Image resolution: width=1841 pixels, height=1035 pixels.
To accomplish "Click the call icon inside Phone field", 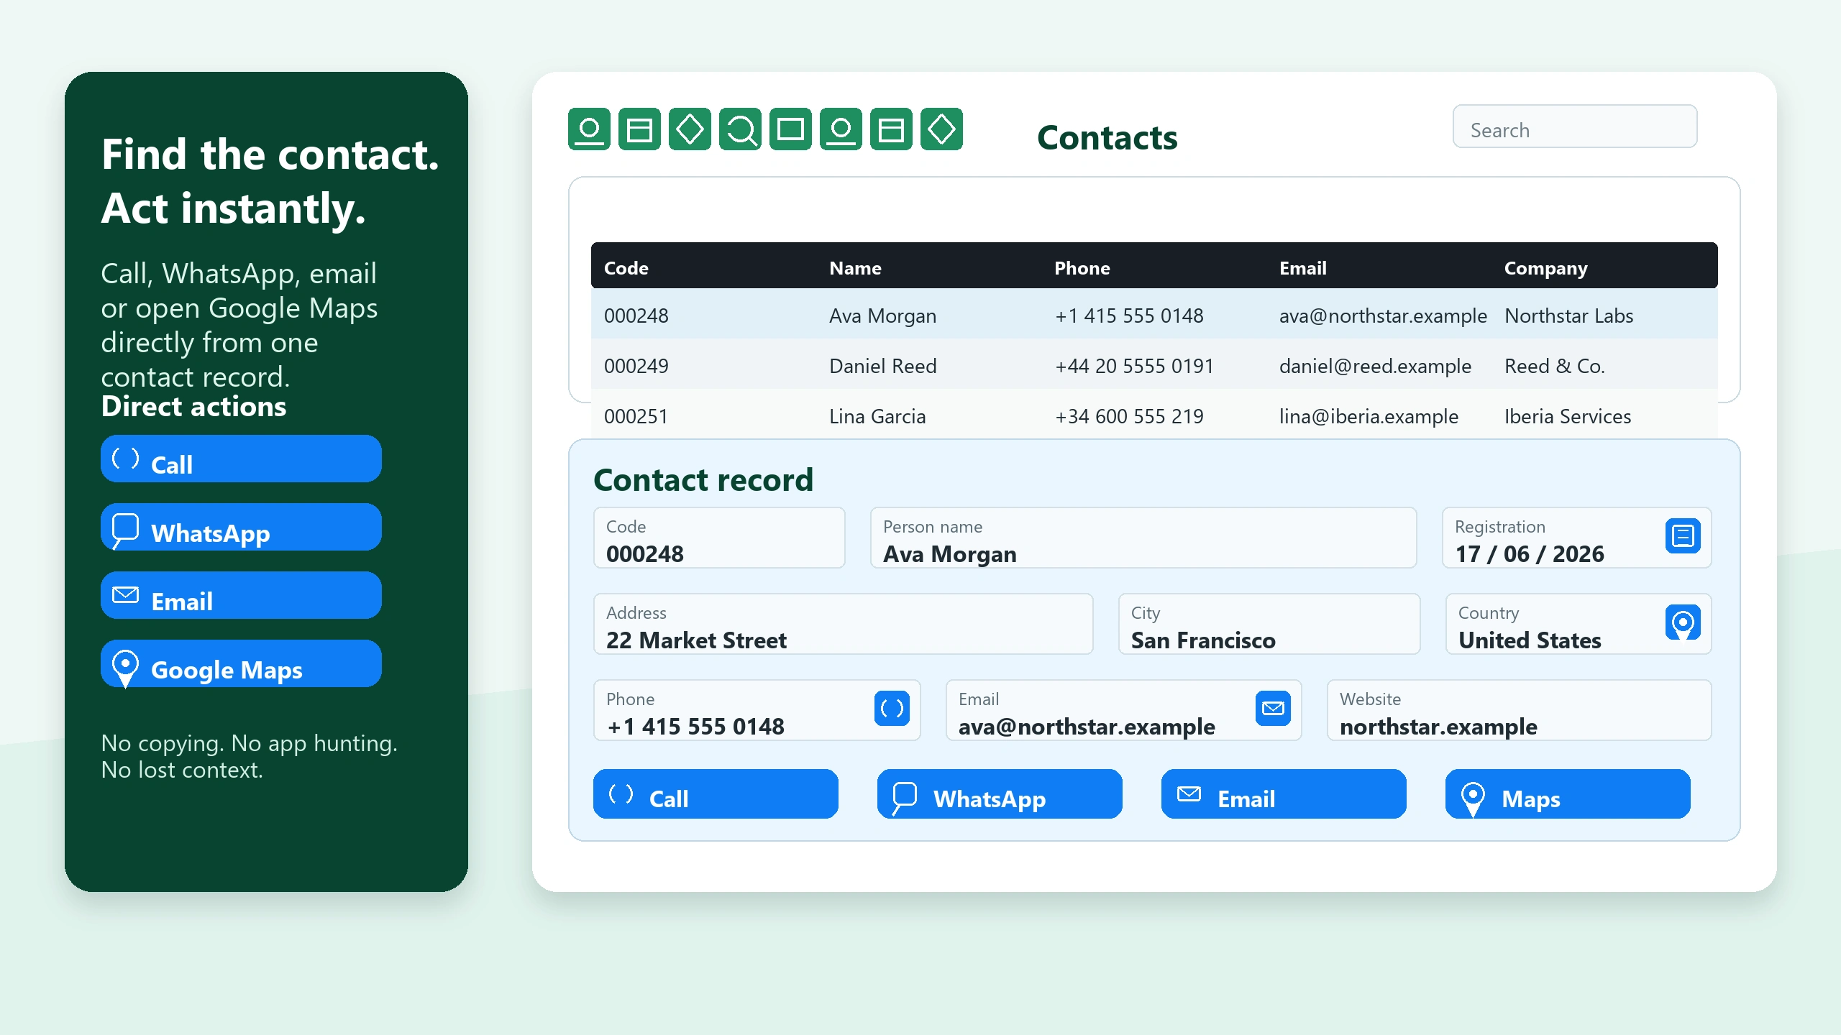I will pyautogui.click(x=892, y=709).
